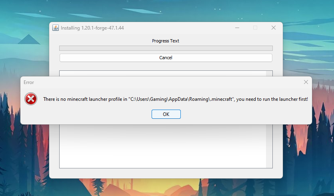334x196 pixels.
Task: Close the Error dialog with X
Action: click(x=306, y=82)
